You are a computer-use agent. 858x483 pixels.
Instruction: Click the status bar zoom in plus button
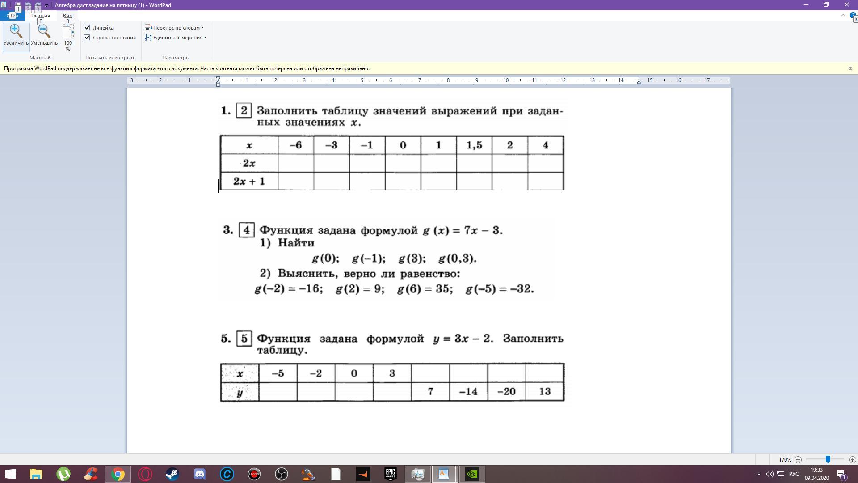852,460
